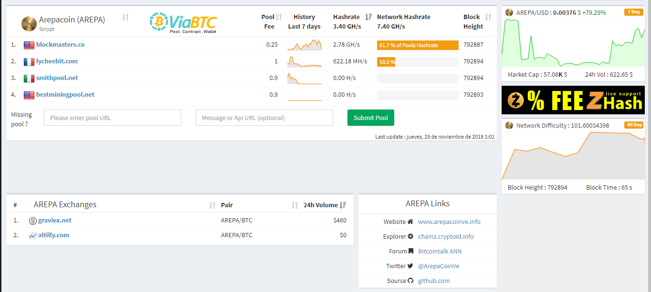Click the graviex.net exchange logo icon
Screen dimensions: 651x292
pyautogui.click(x=33, y=221)
